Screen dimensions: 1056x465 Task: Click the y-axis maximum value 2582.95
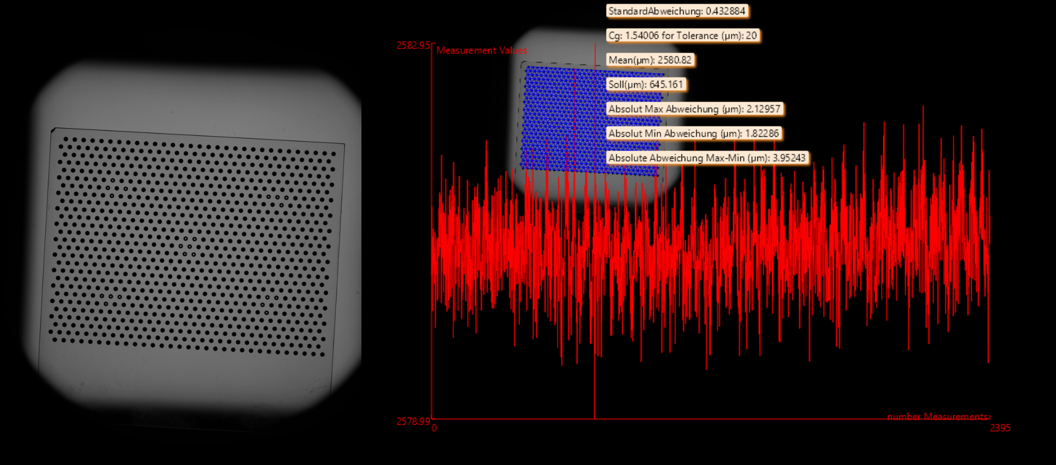click(413, 46)
